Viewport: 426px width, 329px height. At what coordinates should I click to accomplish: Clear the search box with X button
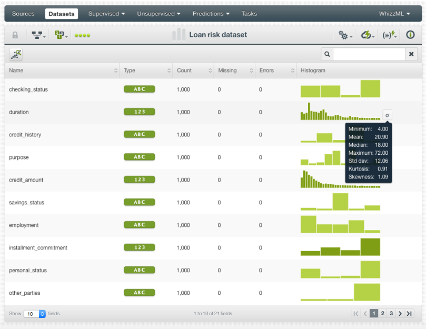tap(412, 54)
